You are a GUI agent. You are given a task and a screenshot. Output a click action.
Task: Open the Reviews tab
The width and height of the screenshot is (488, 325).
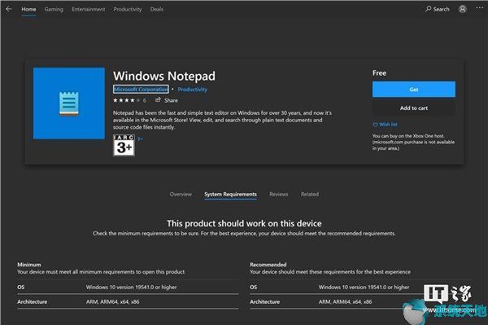[279, 194]
